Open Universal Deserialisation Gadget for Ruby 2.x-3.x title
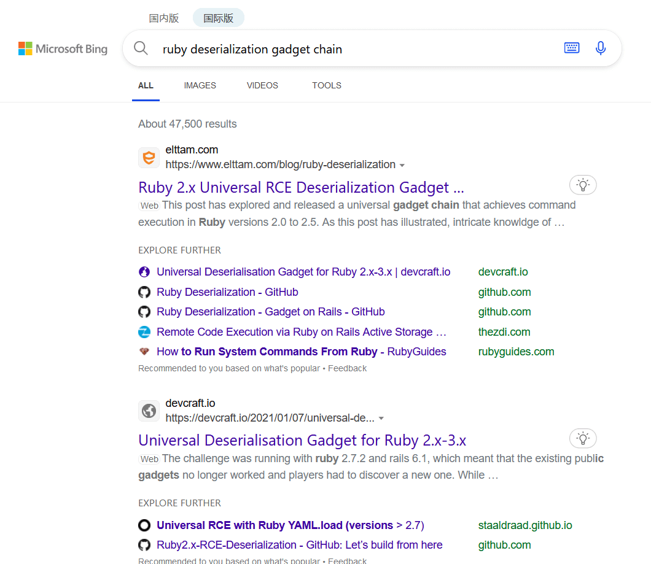The height and width of the screenshot is (564, 651). pos(302,440)
